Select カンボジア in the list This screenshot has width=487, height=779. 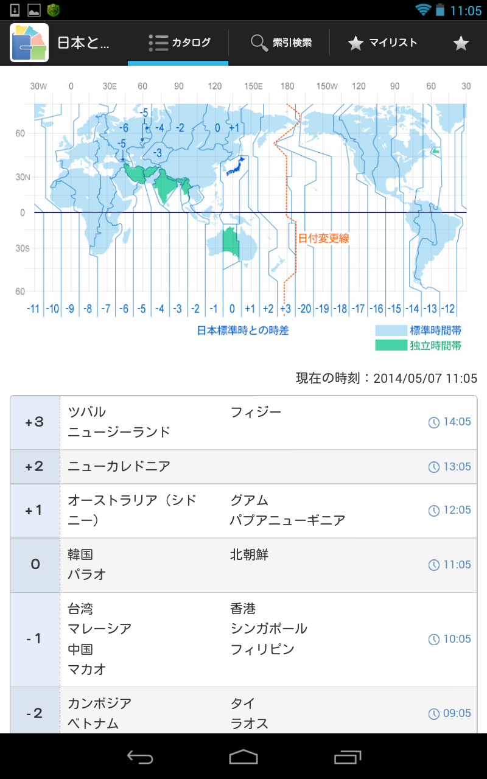(x=99, y=703)
